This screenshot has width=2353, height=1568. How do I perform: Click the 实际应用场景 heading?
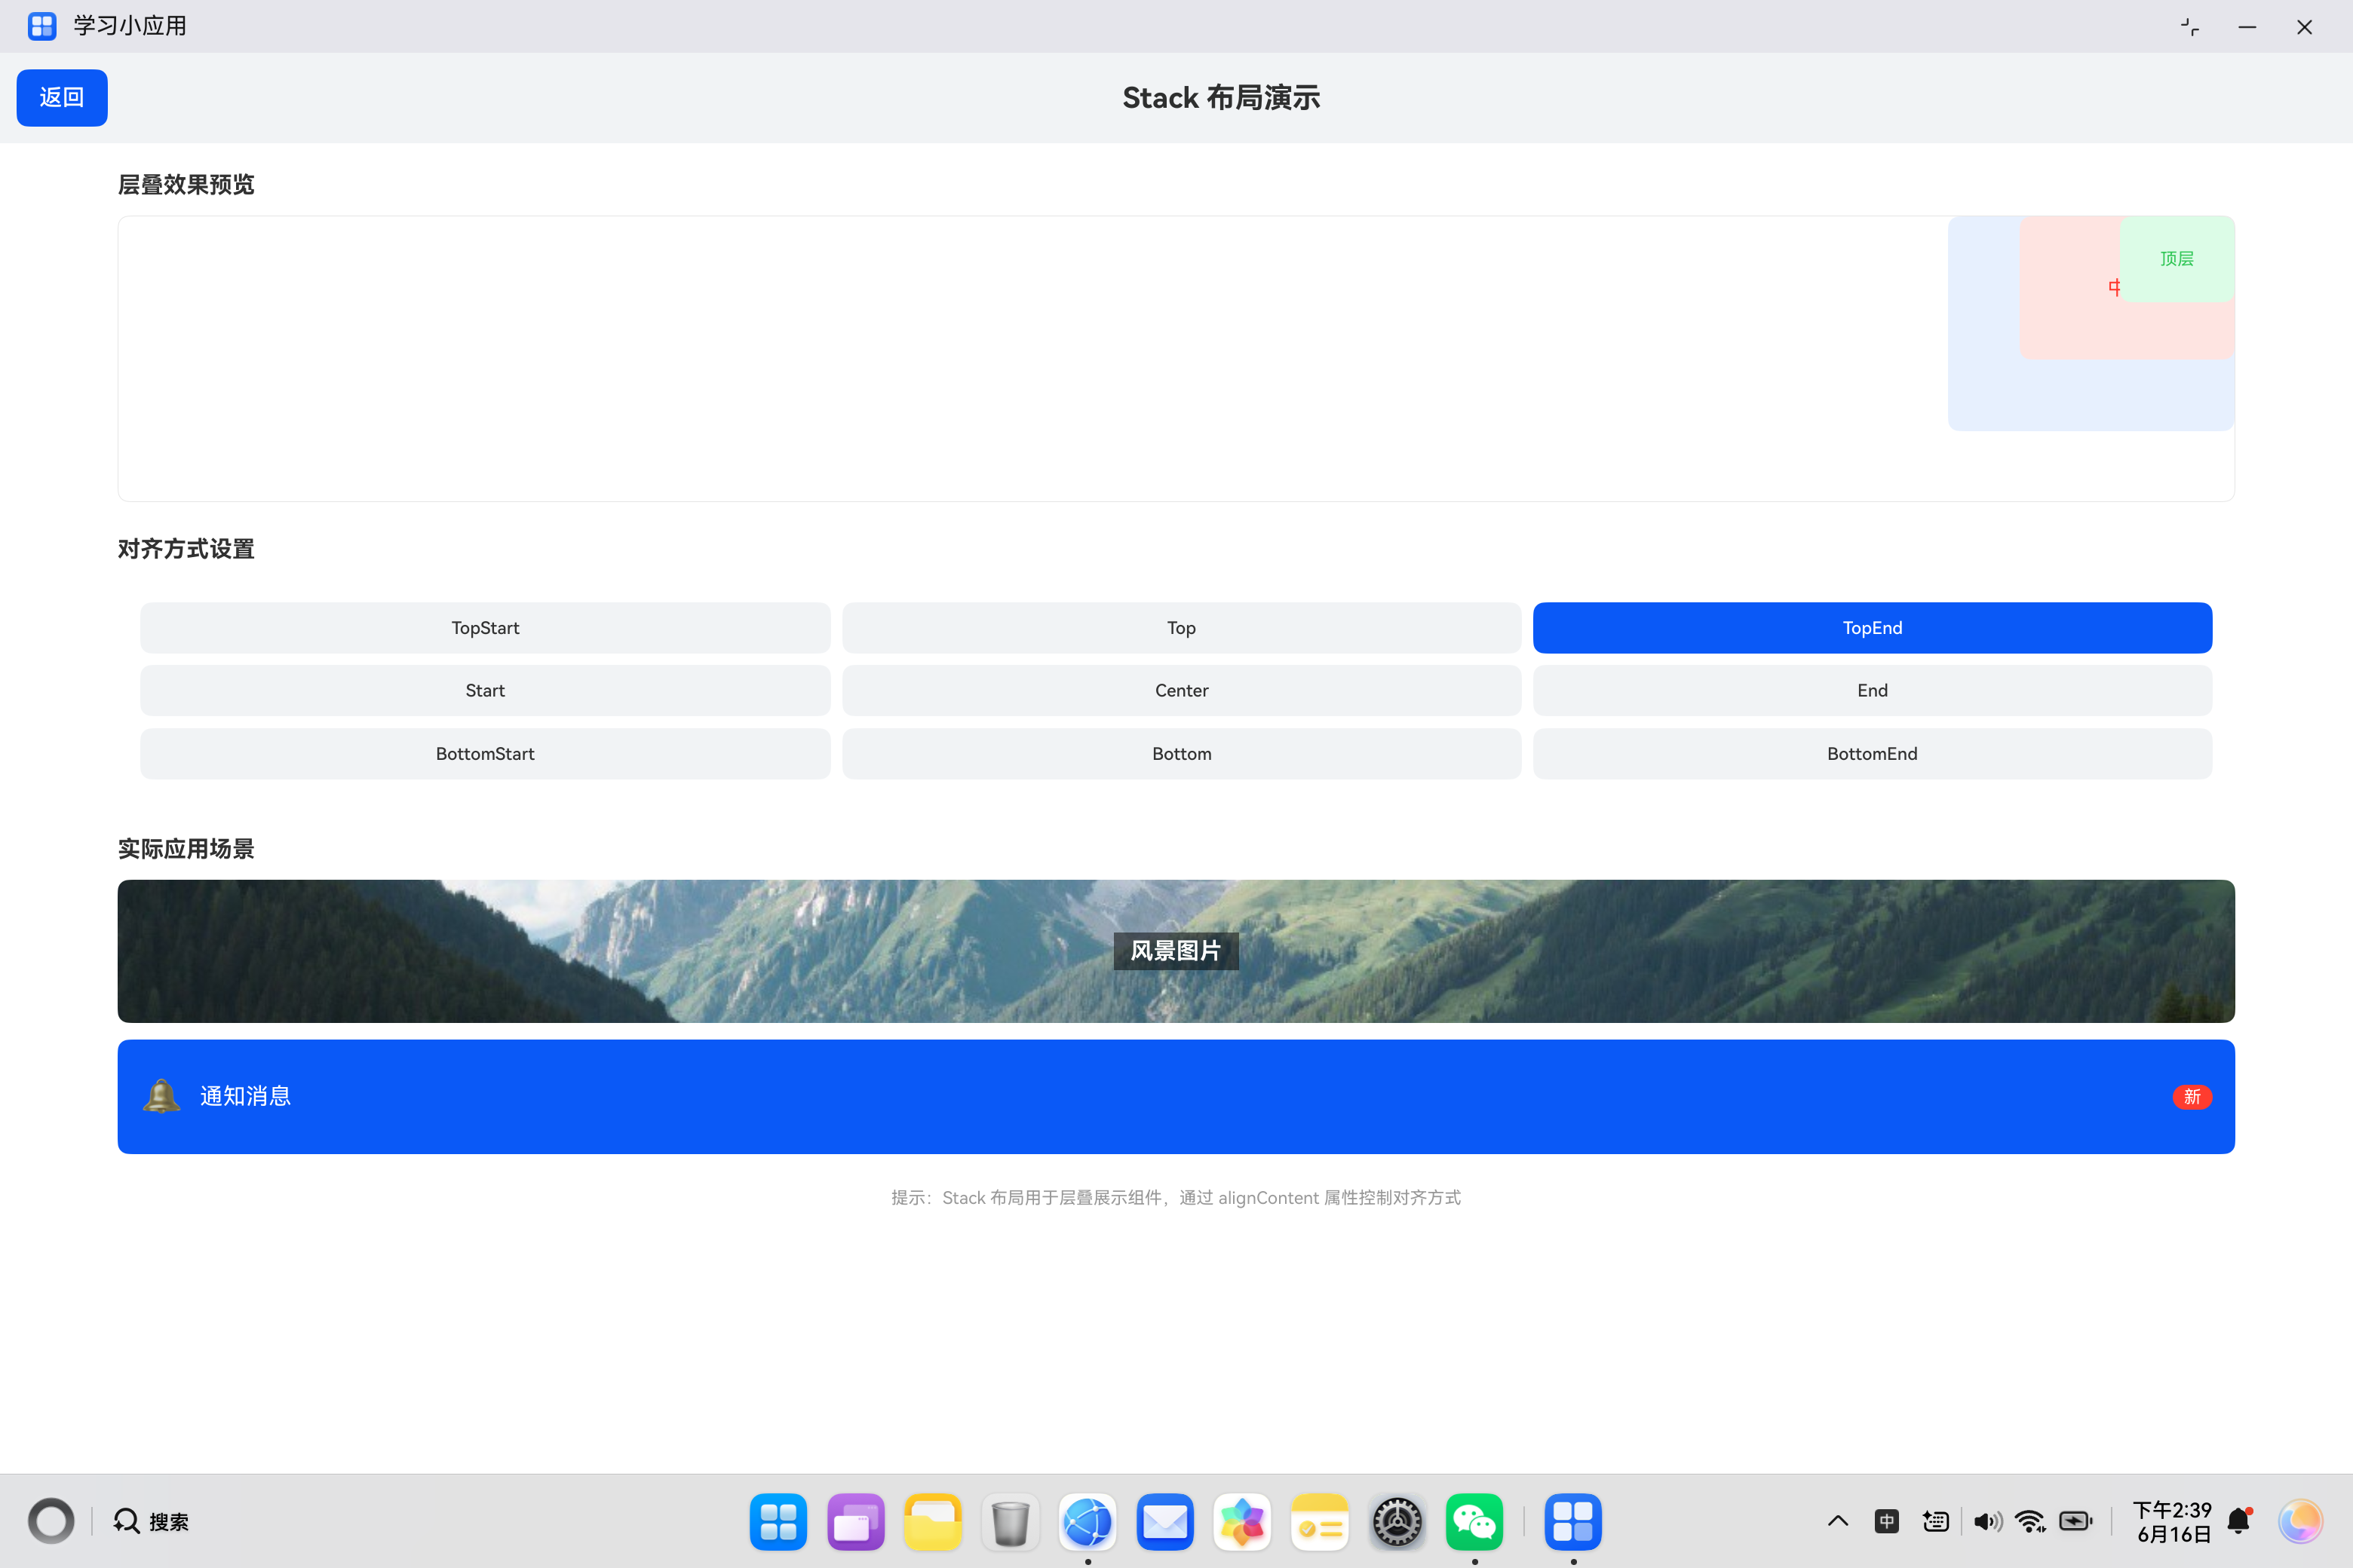click(186, 849)
